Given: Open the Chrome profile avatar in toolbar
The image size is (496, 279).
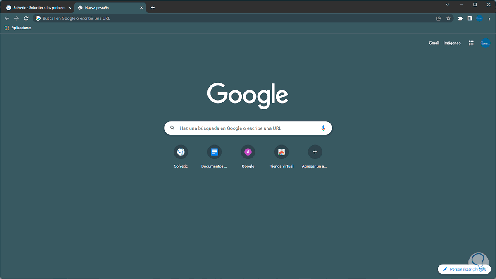Looking at the screenshot, I should click(479, 18).
